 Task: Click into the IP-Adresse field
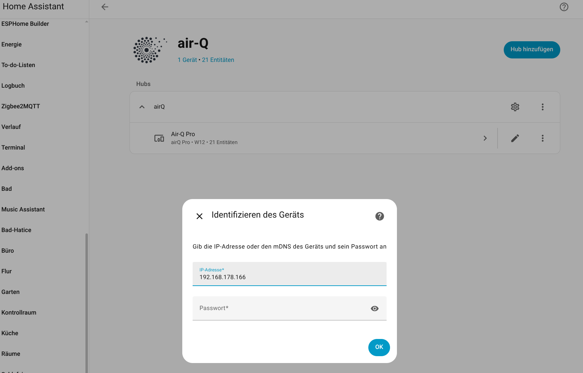click(x=289, y=277)
